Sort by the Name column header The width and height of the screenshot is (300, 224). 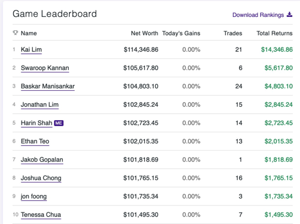tap(29, 33)
